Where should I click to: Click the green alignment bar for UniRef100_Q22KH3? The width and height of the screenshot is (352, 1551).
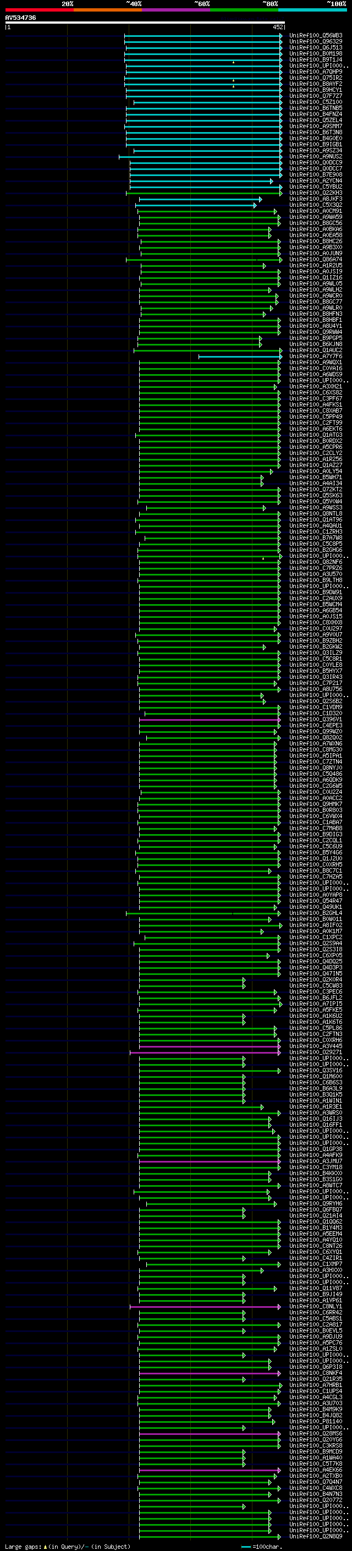tap(204, 193)
